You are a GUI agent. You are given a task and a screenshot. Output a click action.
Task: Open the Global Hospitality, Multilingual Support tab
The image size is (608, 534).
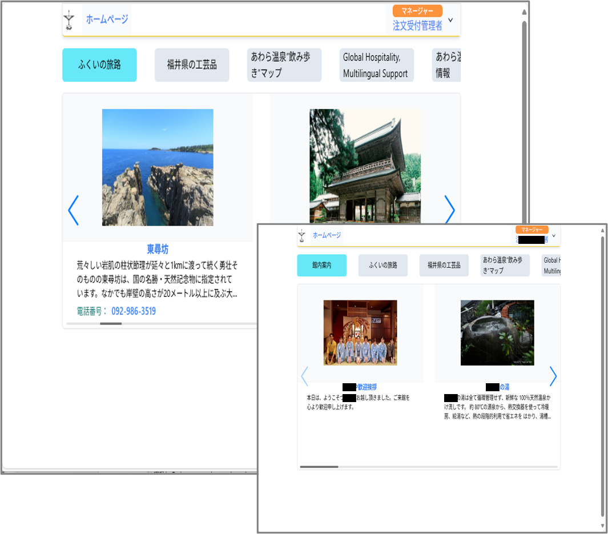pyautogui.click(x=376, y=65)
